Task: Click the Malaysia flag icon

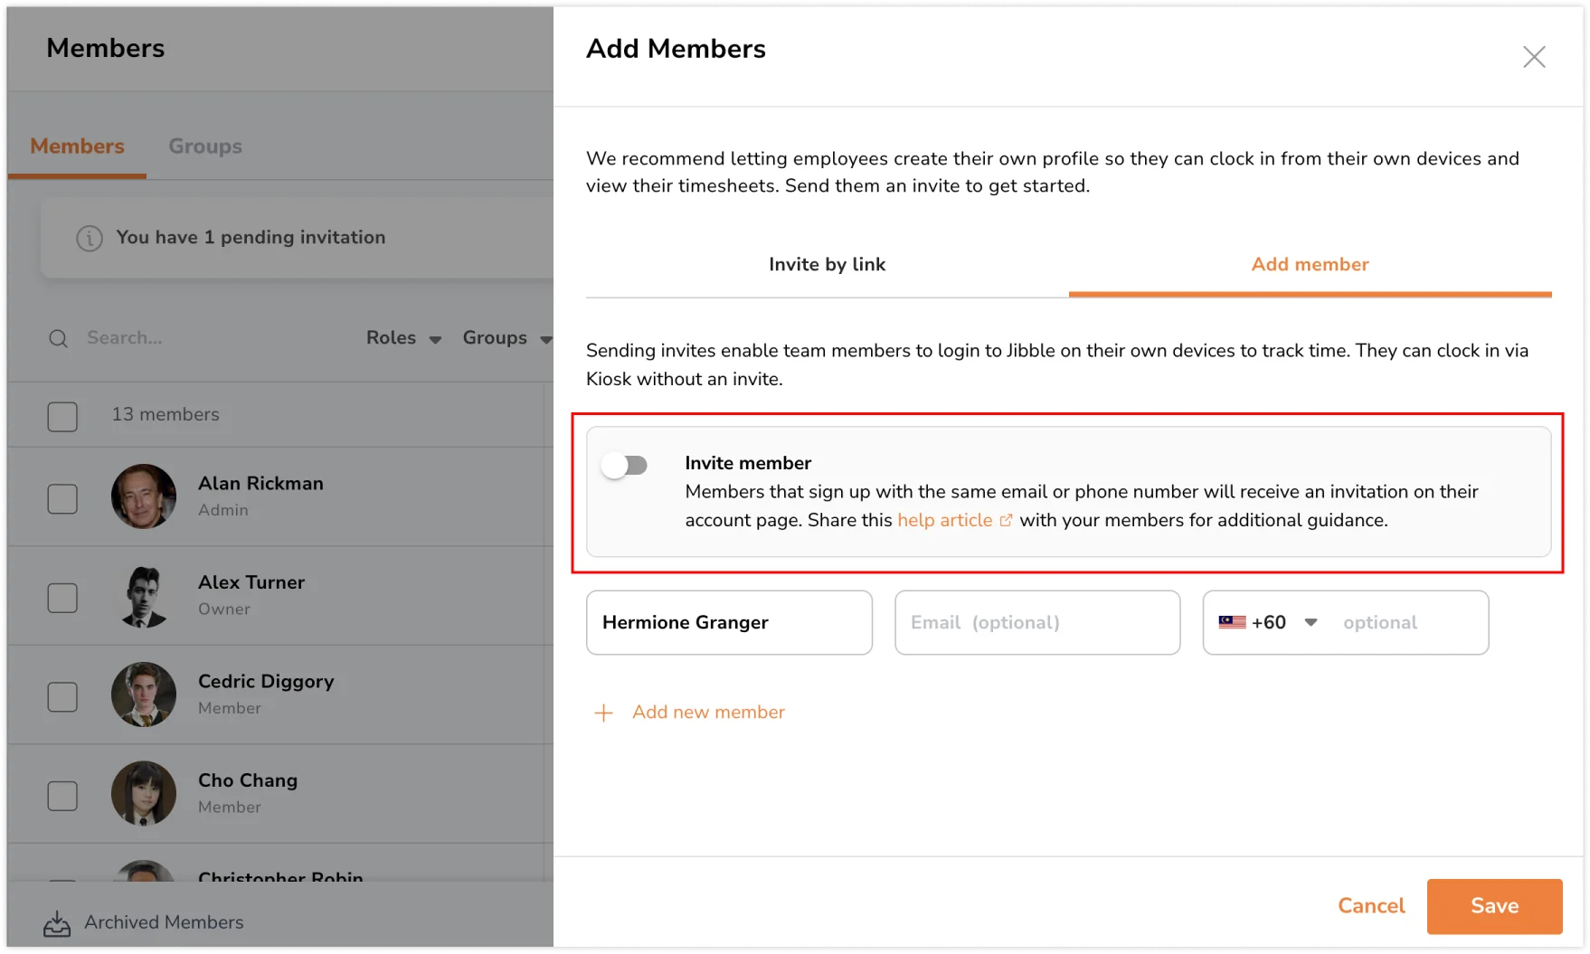Action: point(1232,622)
